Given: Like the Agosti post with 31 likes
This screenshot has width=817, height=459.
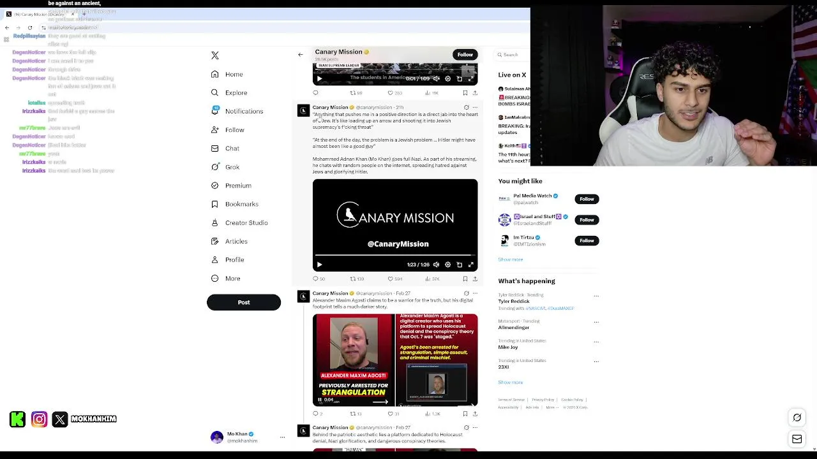Looking at the screenshot, I should [x=393, y=414].
